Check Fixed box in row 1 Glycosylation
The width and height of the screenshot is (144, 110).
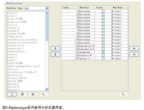pos(103,11)
